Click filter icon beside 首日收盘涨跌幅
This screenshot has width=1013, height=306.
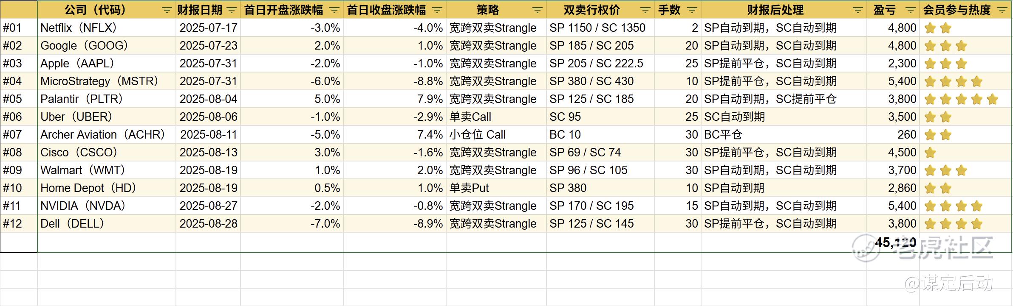[437, 10]
